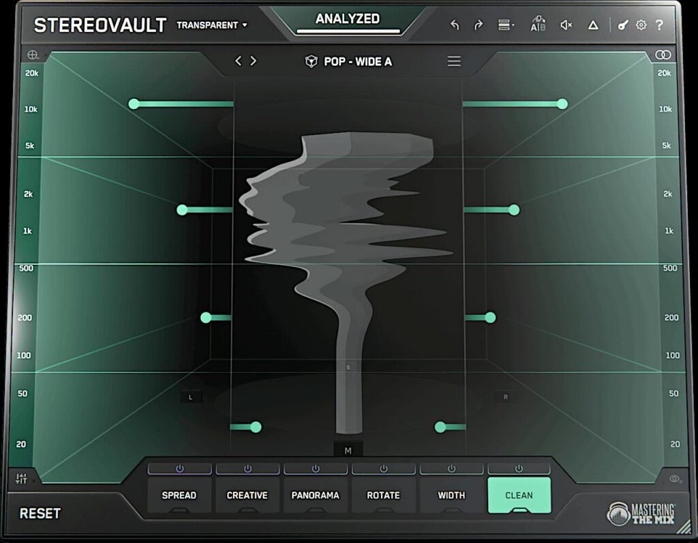Select previous preset arrow
This screenshot has height=543, width=698.
238,61
